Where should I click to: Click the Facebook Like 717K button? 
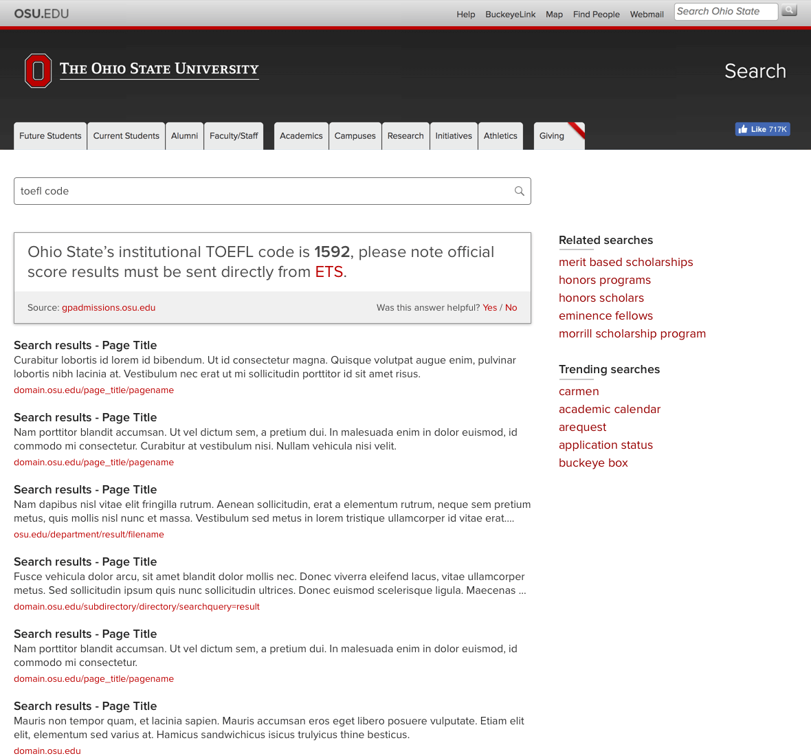point(762,129)
